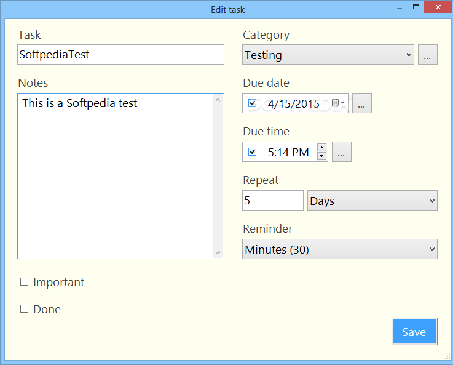Click the resize grip in window corner
The height and width of the screenshot is (365, 453).
(x=447, y=357)
